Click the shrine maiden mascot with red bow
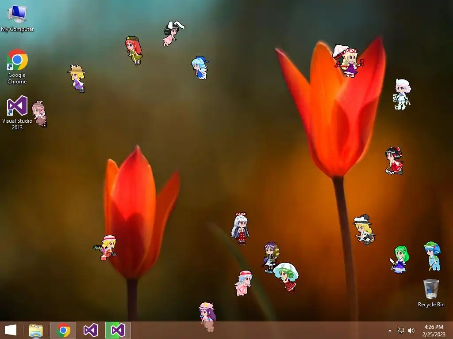Screen dimensions: 453x339 (x=394, y=161)
